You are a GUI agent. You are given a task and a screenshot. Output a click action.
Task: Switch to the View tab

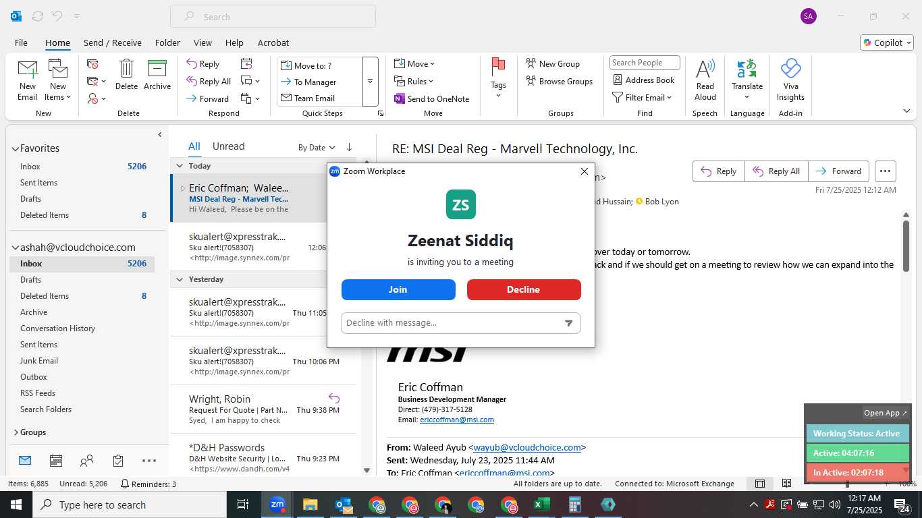pos(202,42)
